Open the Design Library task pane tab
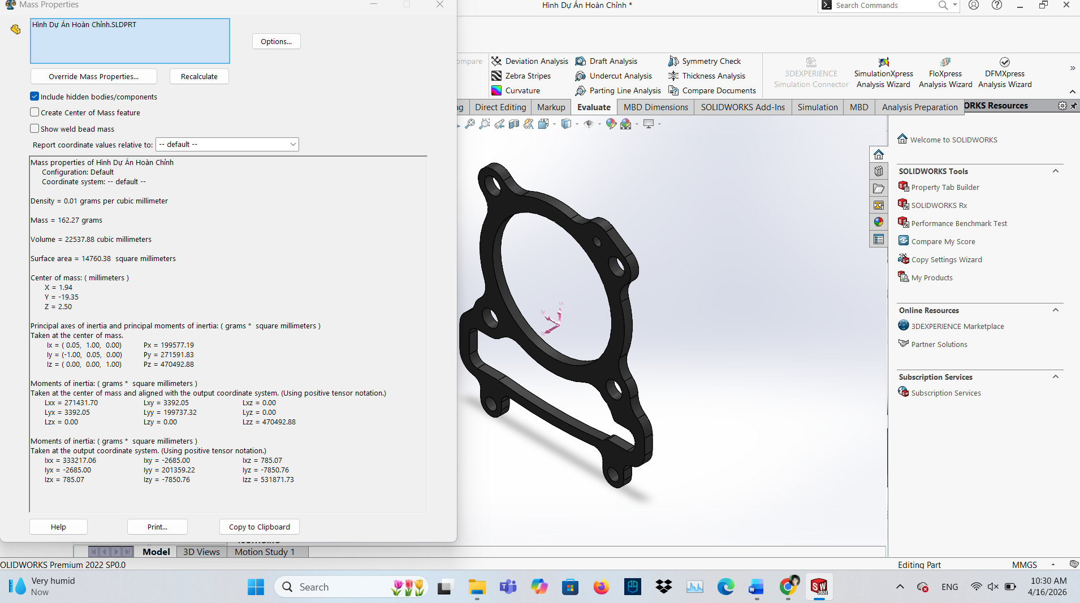 point(879,171)
